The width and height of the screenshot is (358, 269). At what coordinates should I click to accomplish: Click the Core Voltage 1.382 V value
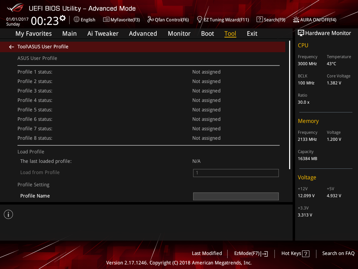point(334,83)
